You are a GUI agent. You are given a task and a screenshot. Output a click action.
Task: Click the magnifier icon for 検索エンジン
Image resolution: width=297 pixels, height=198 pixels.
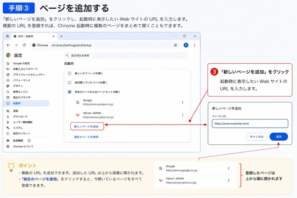8,92
